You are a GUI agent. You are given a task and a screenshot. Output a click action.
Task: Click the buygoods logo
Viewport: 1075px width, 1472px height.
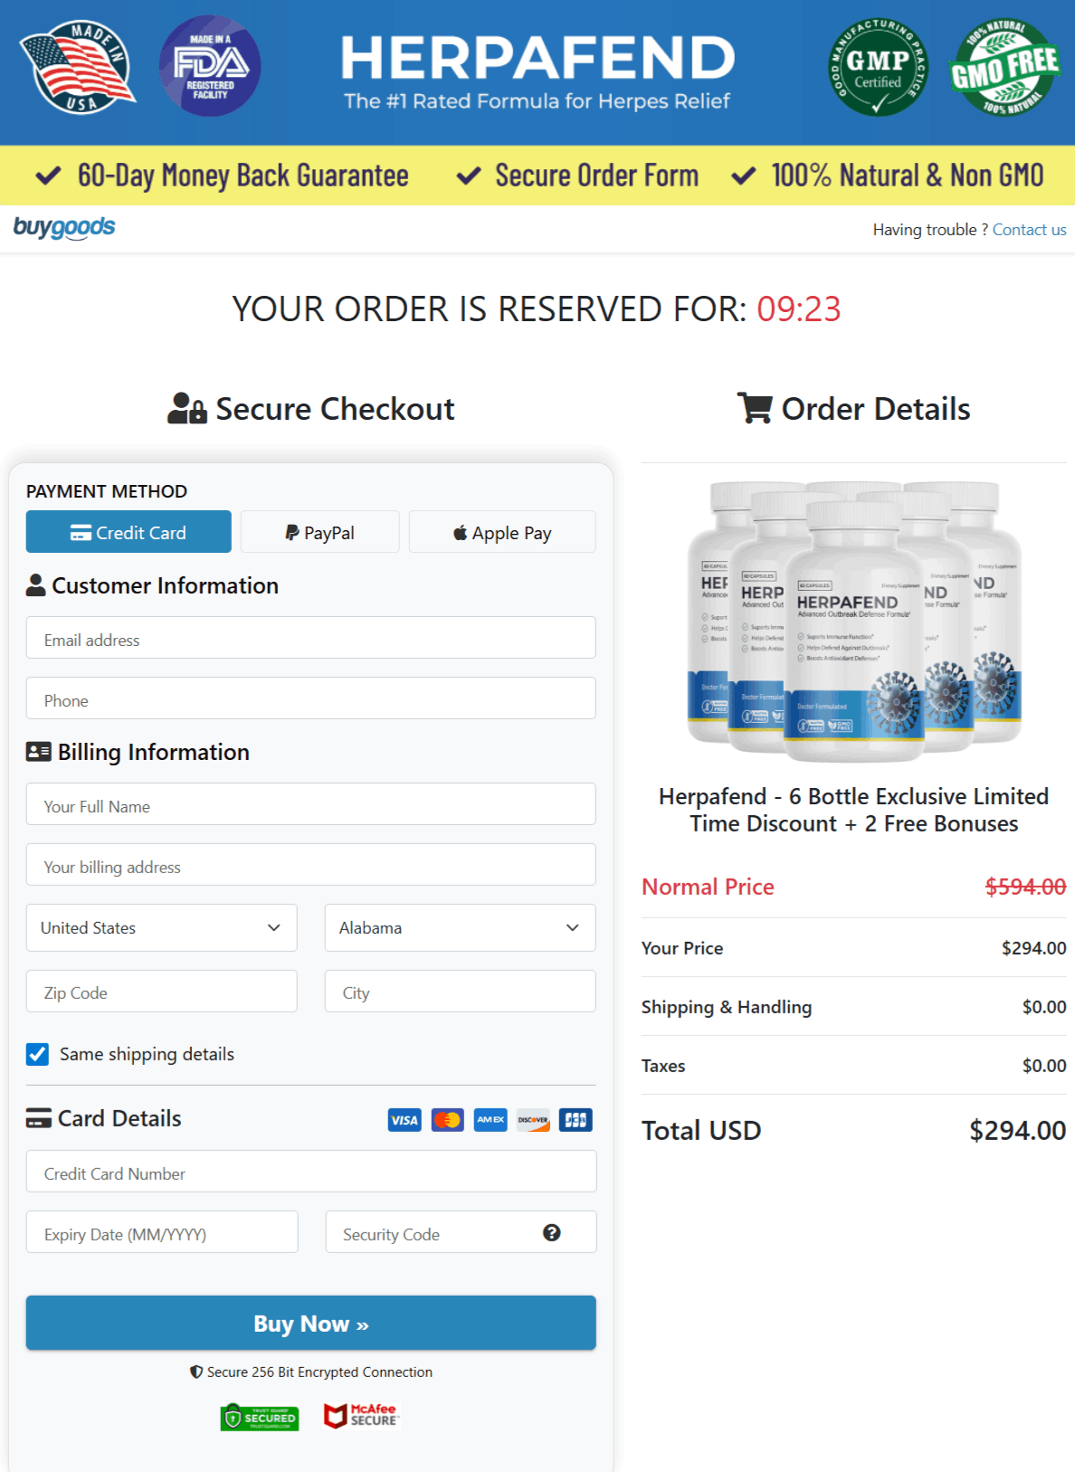point(64,227)
